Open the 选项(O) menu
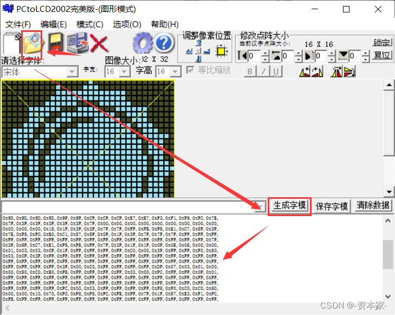 tap(127, 24)
